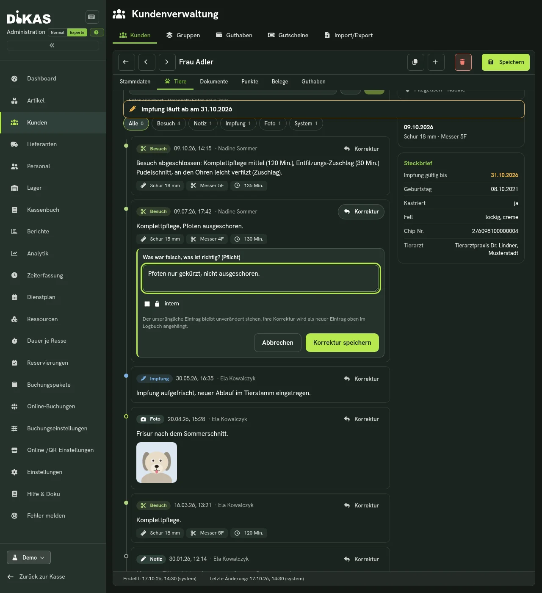542x593 pixels.
Task: Switch to the Gutscheine tab
Action: [x=288, y=35]
